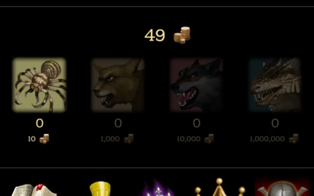The image size is (314, 196).
Task: Pick the dragon monster portrait
Action: (275, 85)
